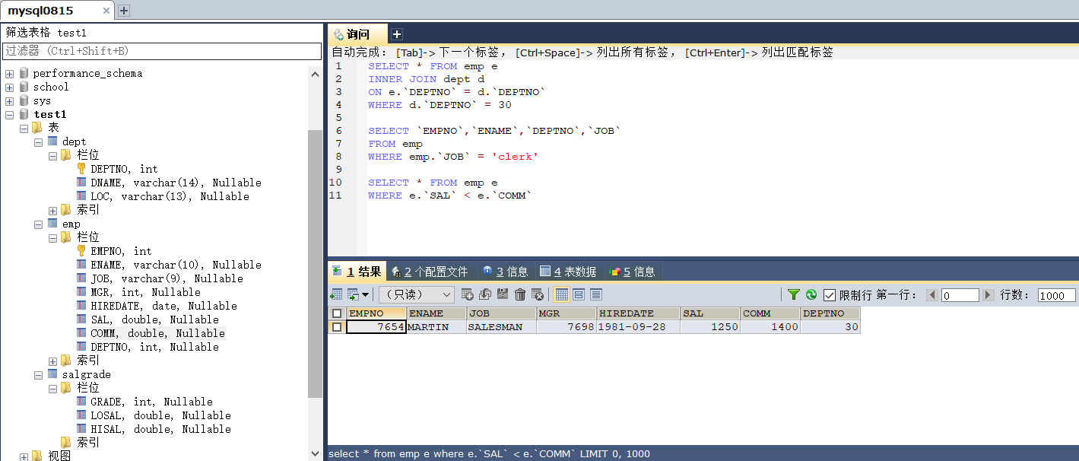The height and width of the screenshot is (461, 1079).
Task: Switch result display to text view
Action: 596,294
